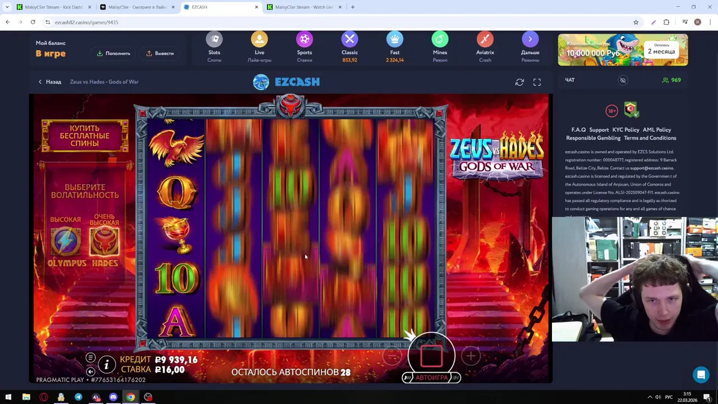This screenshot has height=404, width=718.
Task: Open the AML Policy link
Action: point(657,130)
